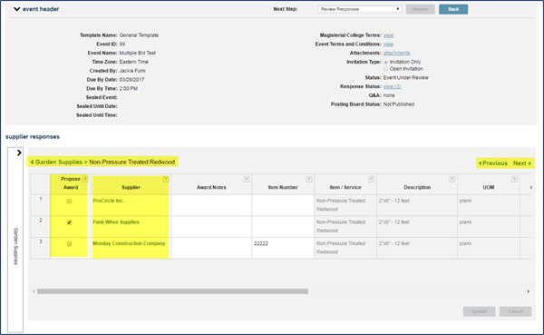Click the Back button
This screenshot has width=544, height=335.
point(453,9)
